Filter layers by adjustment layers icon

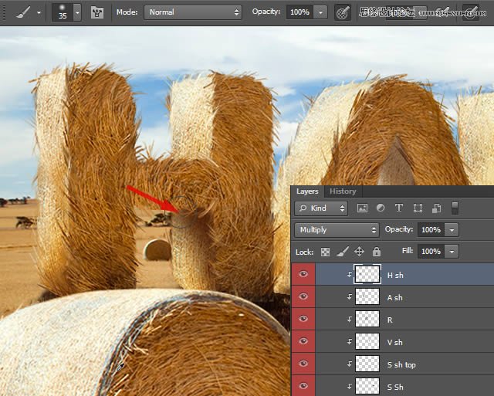tap(381, 208)
